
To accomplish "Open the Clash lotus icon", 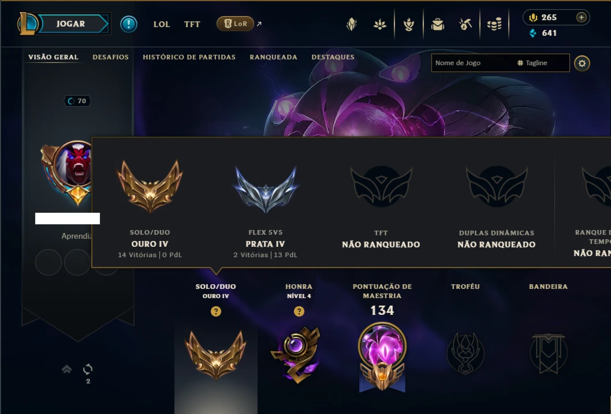I will click(x=379, y=25).
